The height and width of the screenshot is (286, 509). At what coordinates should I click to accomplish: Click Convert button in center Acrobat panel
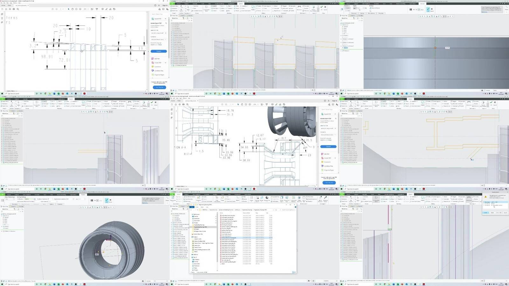328,147
